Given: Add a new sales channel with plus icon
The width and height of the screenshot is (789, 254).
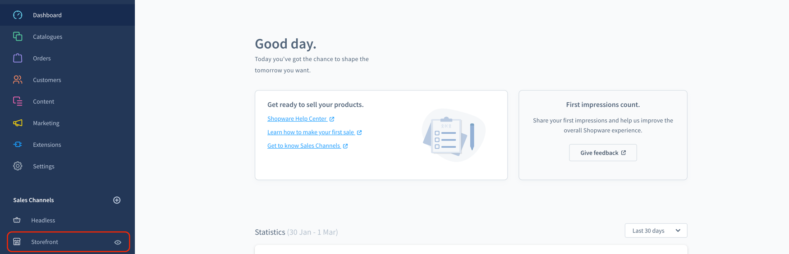Looking at the screenshot, I should pyautogui.click(x=117, y=200).
